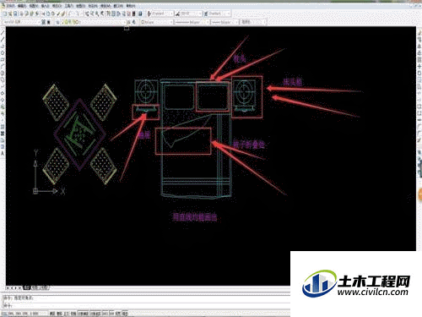Toggle Grid display in status bar
Viewport: 422px width, 317px height.
pos(60,314)
